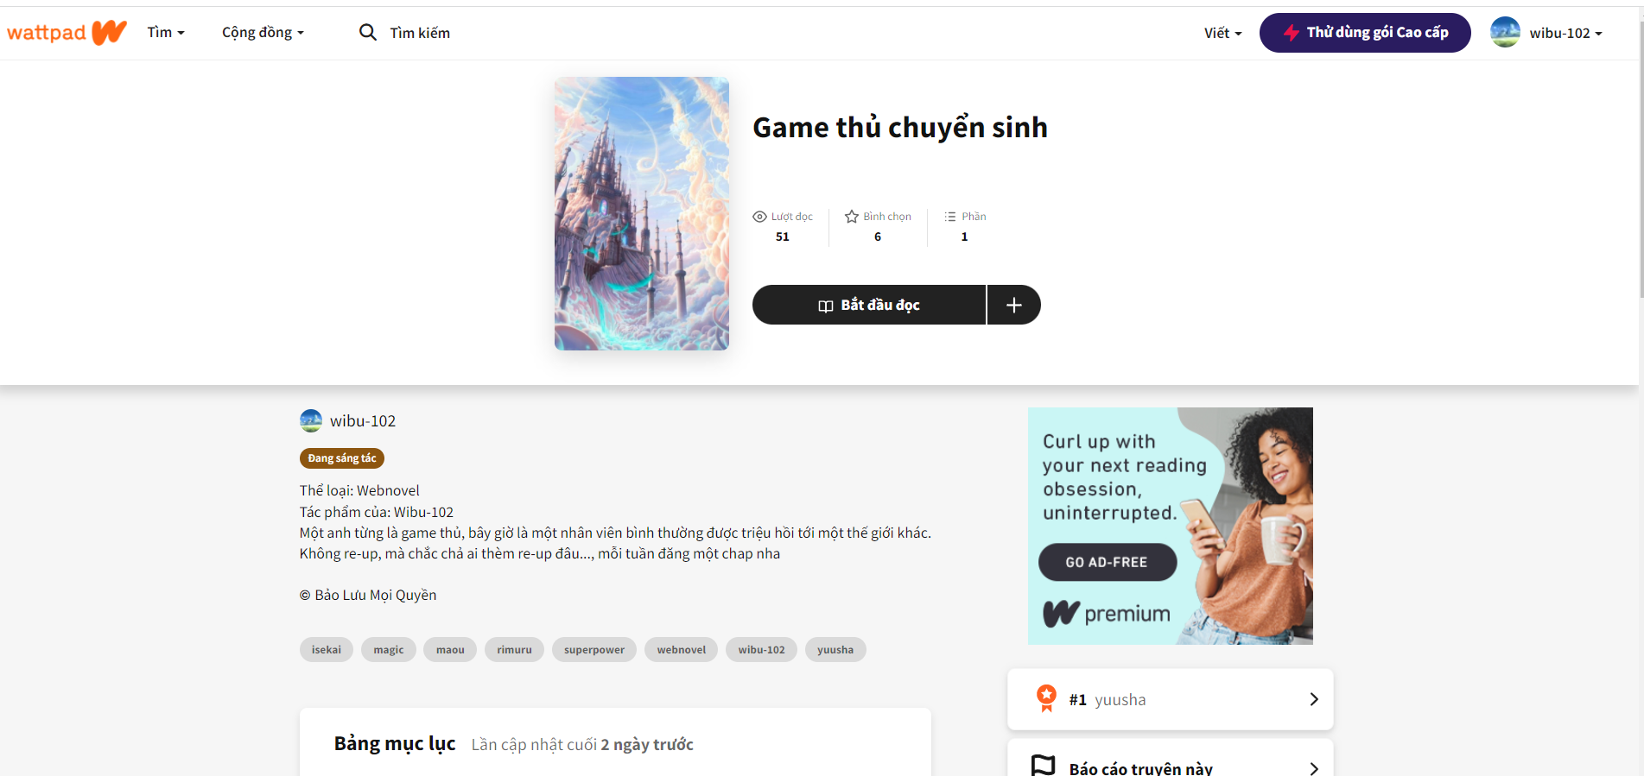Viewport: 1644px width, 776px height.
Task: Open the Tìm dropdown menu
Action: (x=166, y=32)
